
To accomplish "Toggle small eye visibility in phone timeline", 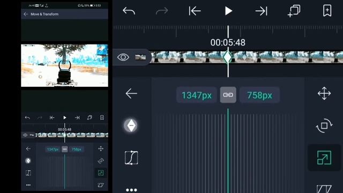I will (25, 135).
